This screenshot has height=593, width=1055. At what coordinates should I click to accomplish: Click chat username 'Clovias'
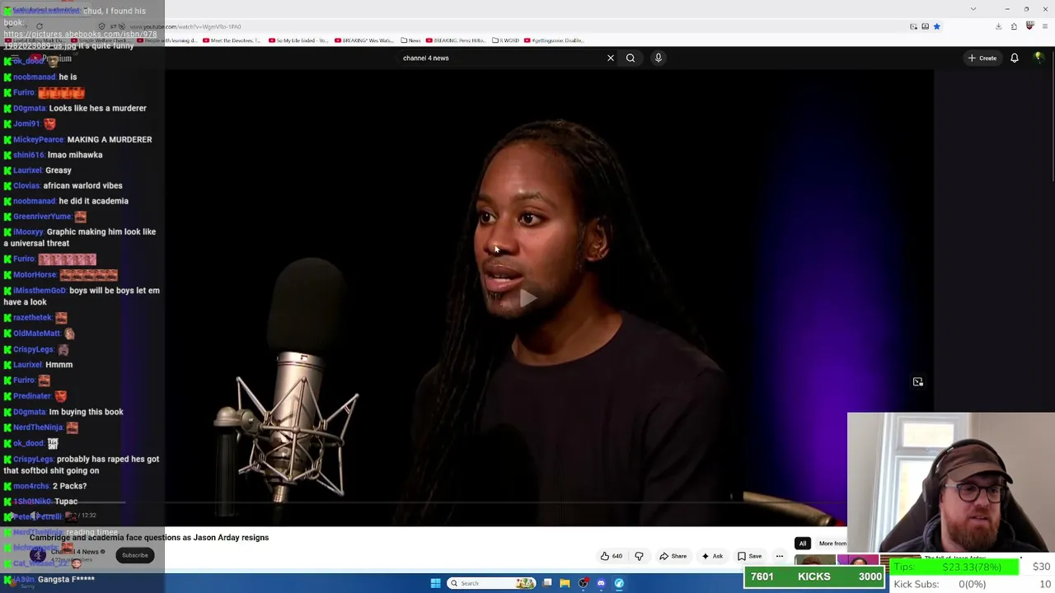click(x=26, y=185)
